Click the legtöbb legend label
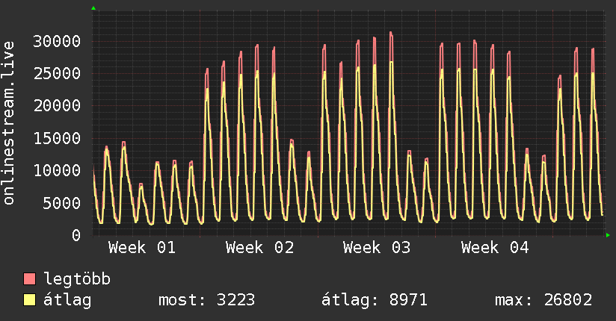 click(x=78, y=279)
